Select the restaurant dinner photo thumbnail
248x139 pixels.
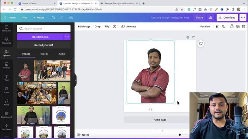pyautogui.click(x=37, y=93)
